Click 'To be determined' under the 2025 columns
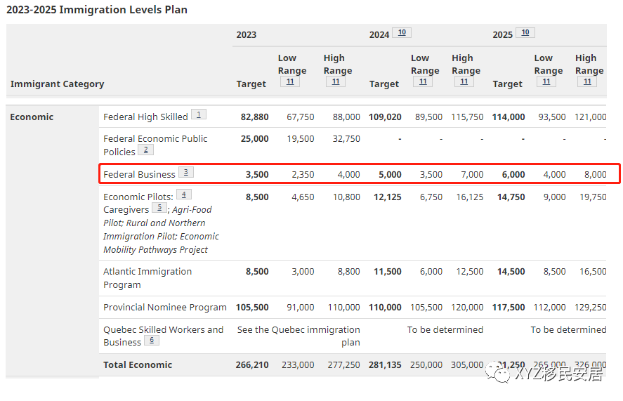This screenshot has width=623, height=401. [x=569, y=330]
